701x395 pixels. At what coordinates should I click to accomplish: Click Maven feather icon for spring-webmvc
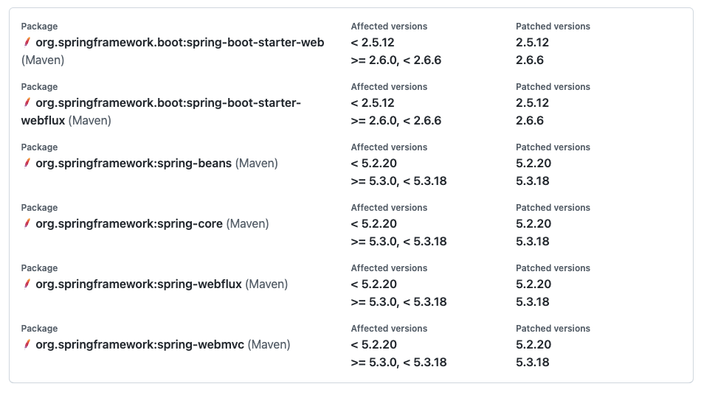[x=27, y=345]
